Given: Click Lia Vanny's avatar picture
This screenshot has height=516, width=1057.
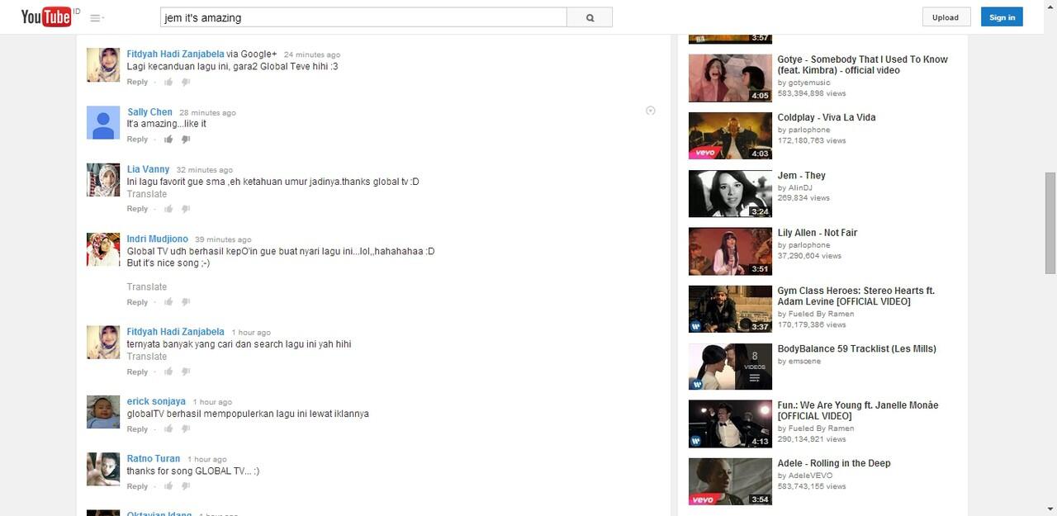Looking at the screenshot, I should point(103,180).
